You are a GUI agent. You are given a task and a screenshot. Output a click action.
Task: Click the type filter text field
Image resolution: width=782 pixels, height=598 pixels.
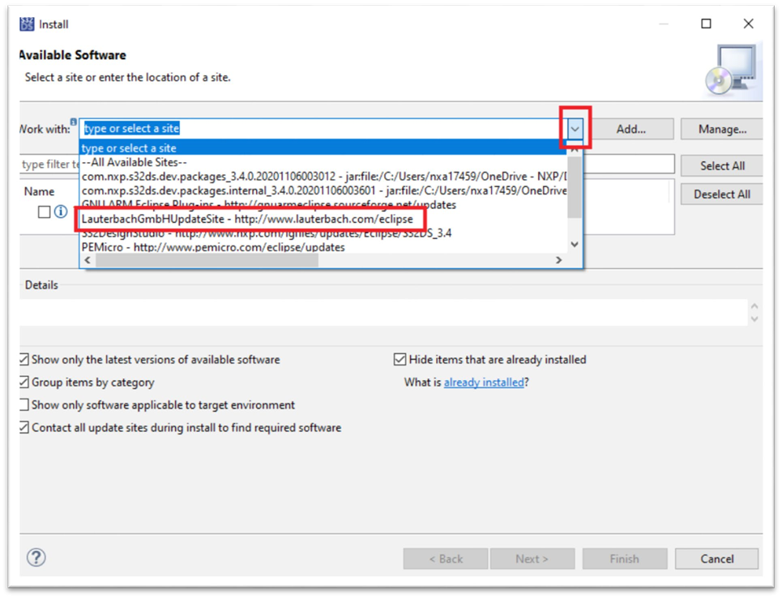point(45,164)
